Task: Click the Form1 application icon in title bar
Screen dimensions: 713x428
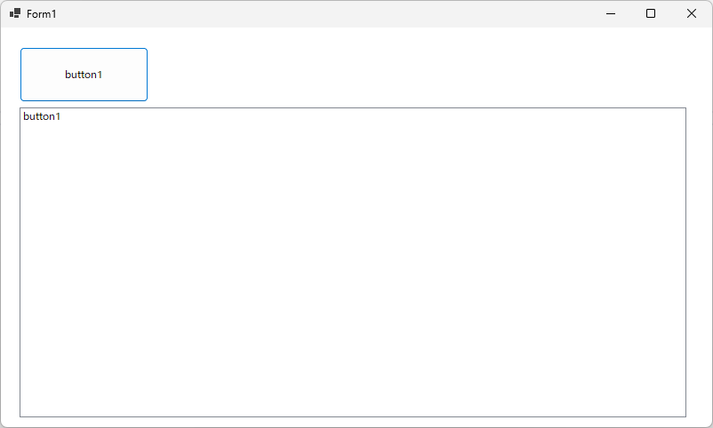Action: (15, 13)
